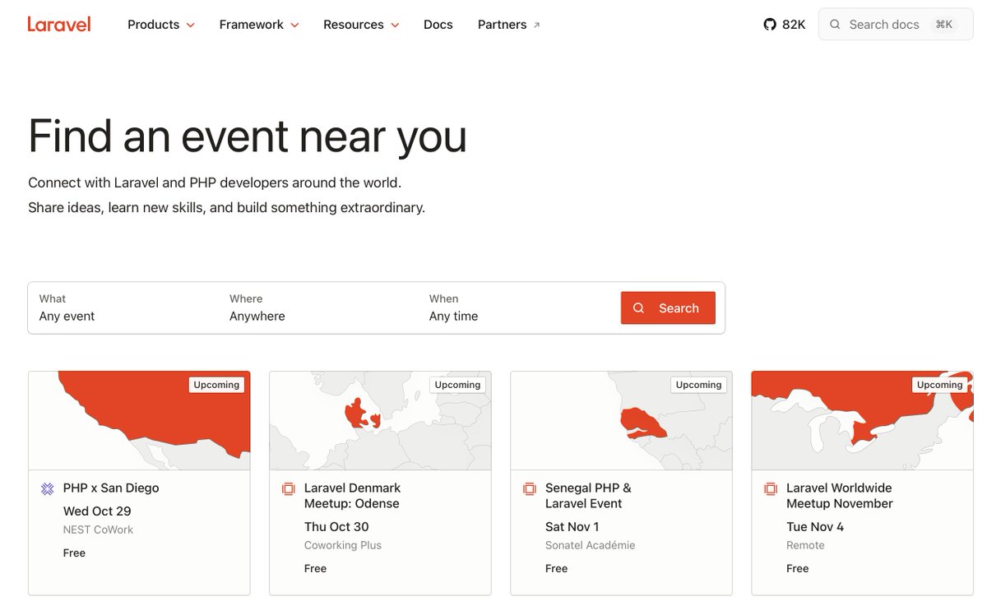This screenshot has height=615, width=987.
Task: Click the Worldwide Meetup map thumbnail
Action: point(862,421)
